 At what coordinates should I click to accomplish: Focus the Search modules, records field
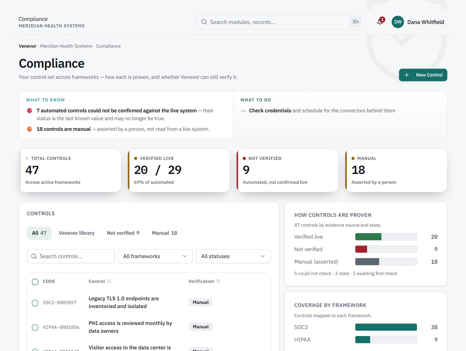point(281,22)
